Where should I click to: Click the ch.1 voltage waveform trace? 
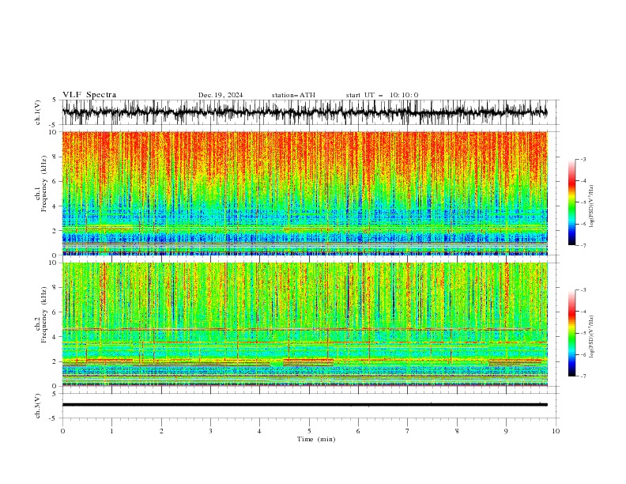coord(305,112)
